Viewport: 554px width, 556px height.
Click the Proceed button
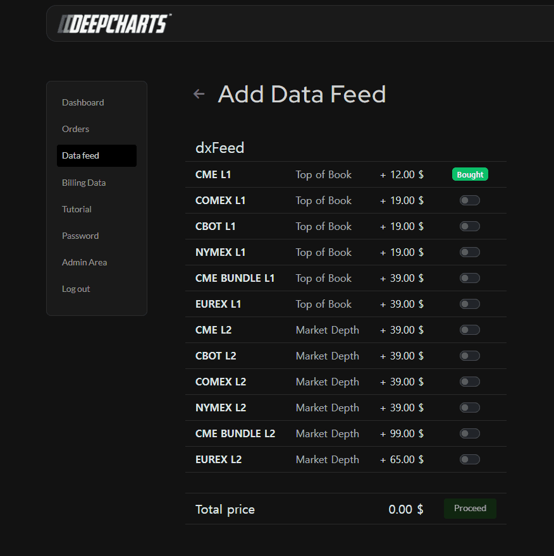tap(470, 509)
